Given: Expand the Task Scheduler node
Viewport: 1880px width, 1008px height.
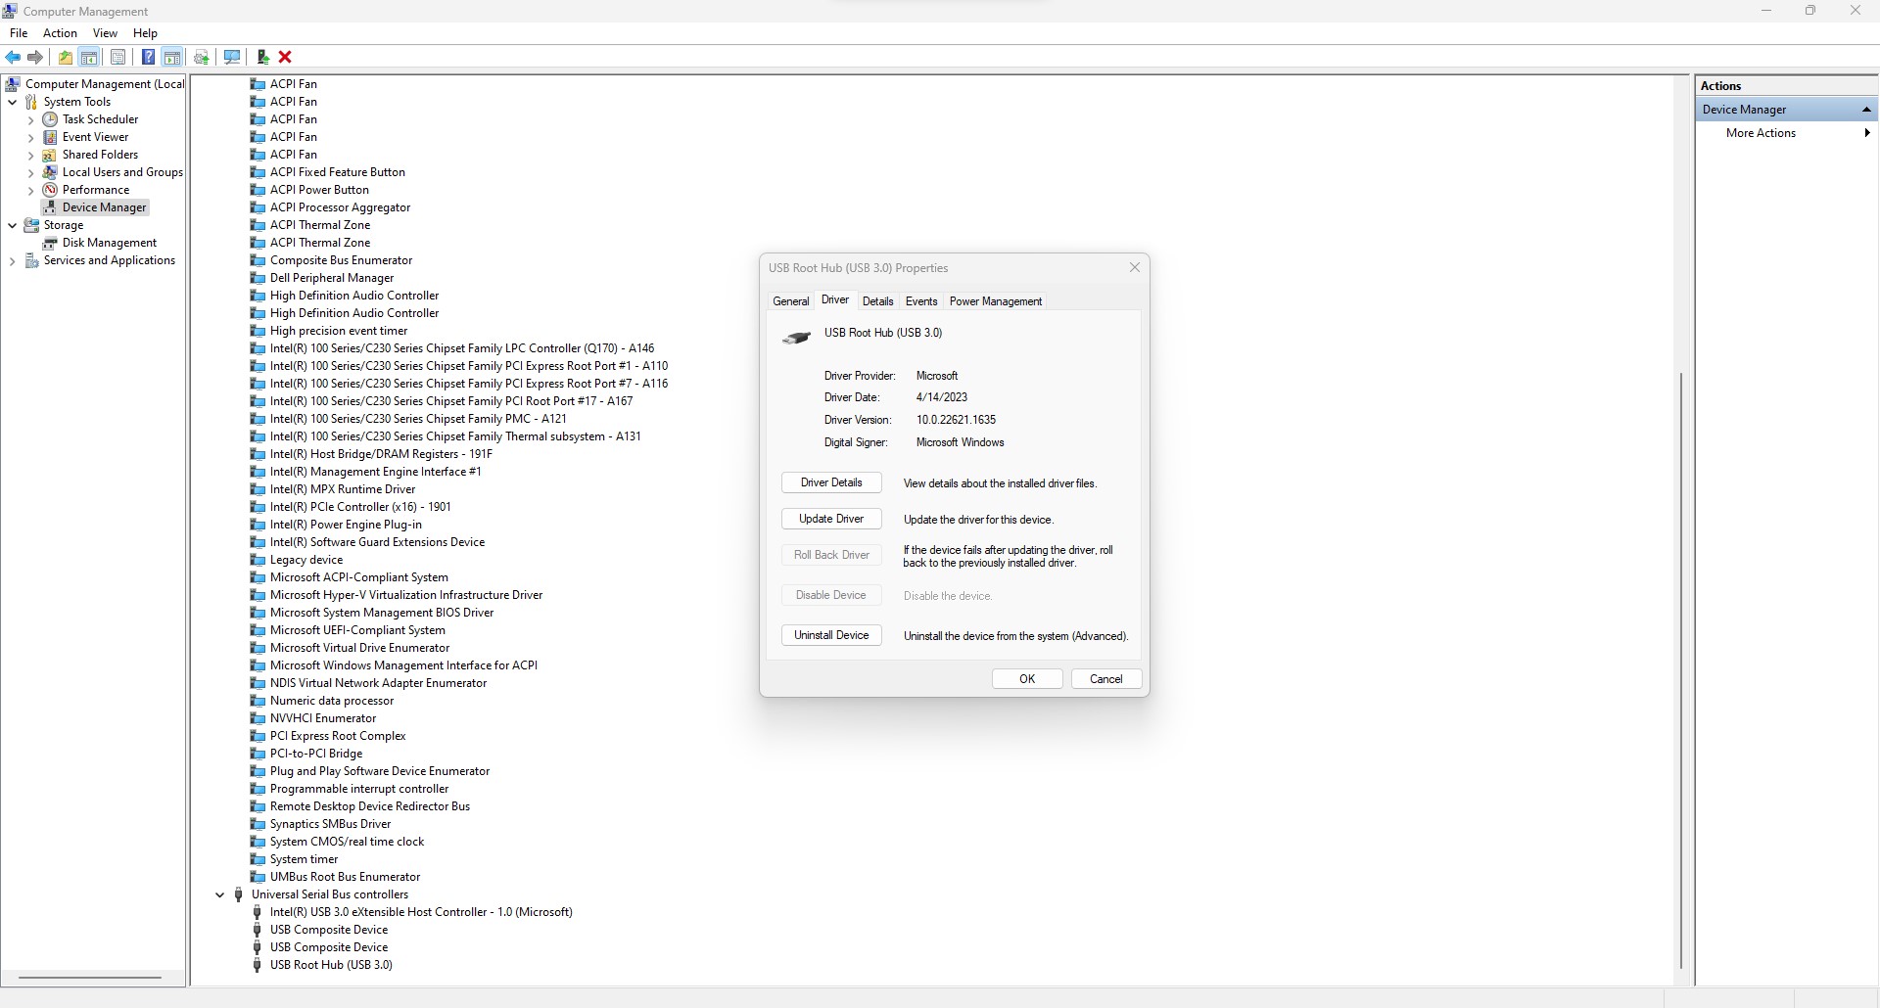Looking at the screenshot, I should click(30, 120).
